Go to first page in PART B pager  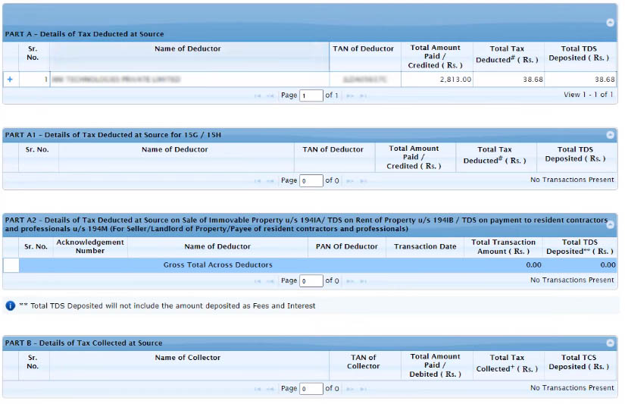tap(258, 389)
